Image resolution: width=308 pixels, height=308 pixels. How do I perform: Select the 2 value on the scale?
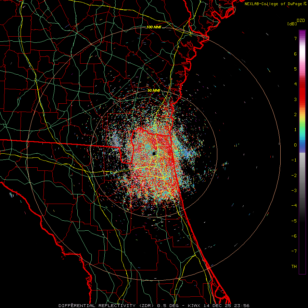pyautogui.click(x=295, y=115)
